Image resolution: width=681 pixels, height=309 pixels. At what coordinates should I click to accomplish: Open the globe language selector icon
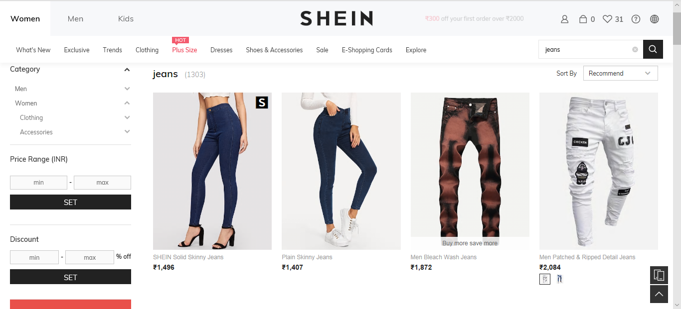click(x=655, y=19)
